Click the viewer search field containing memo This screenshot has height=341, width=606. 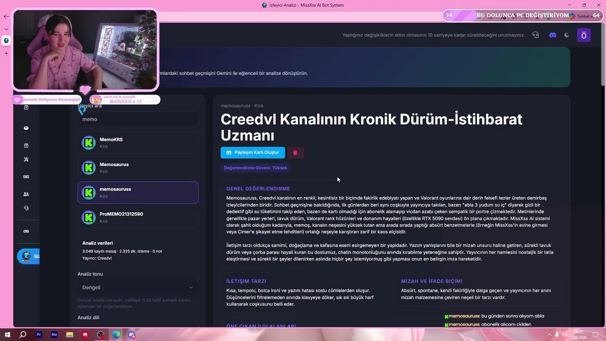(138, 119)
